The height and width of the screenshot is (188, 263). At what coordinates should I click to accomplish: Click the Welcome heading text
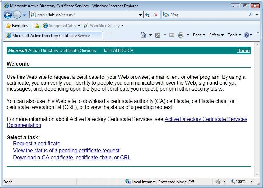point(18,64)
